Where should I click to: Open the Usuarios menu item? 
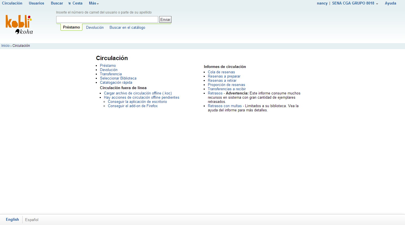click(36, 3)
